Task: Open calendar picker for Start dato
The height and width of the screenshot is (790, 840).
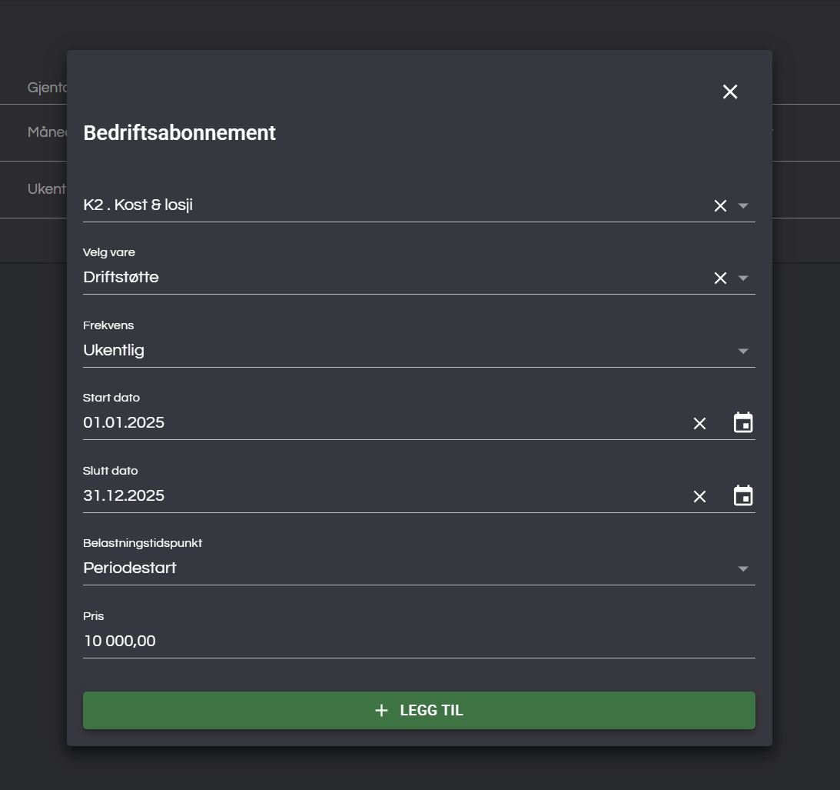Action: tap(743, 423)
